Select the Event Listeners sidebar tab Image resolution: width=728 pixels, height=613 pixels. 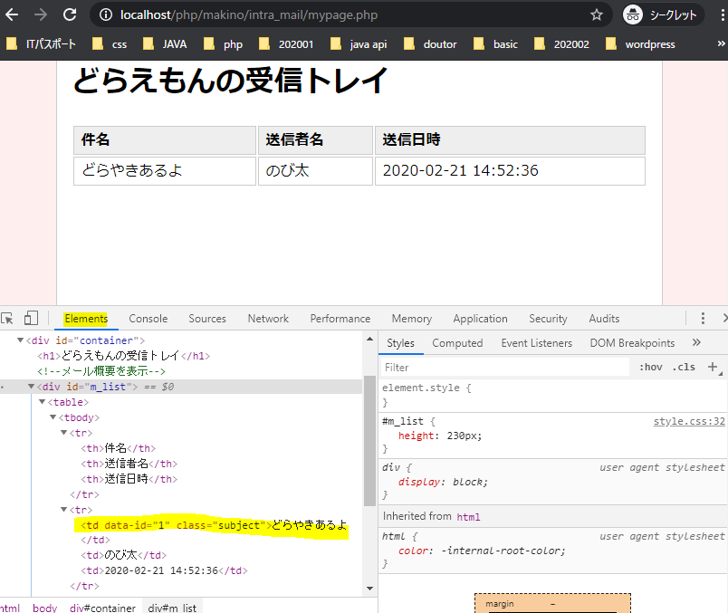[536, 343]
